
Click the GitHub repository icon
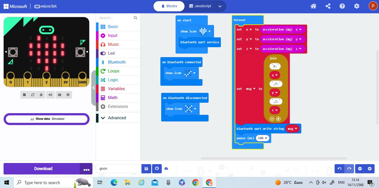pos(157,169)
